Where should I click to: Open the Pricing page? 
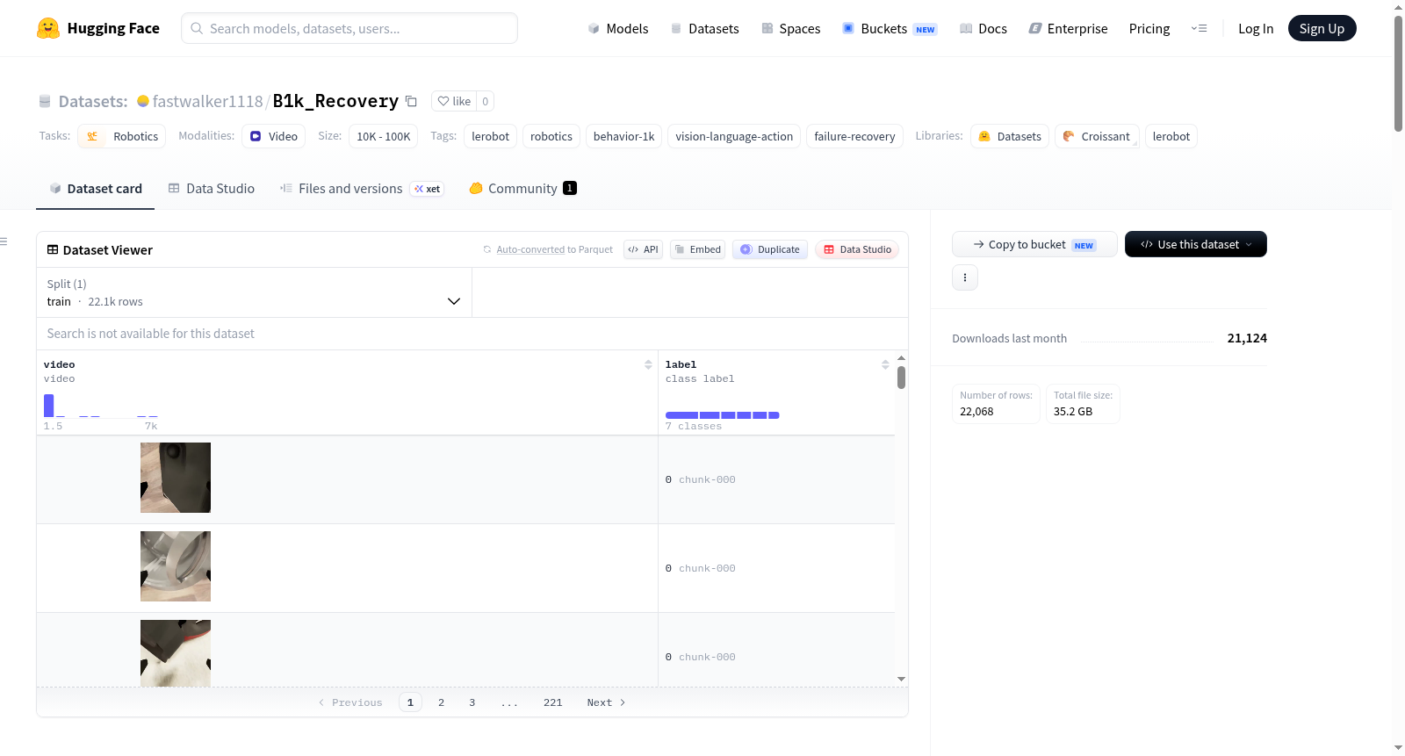1149,28
